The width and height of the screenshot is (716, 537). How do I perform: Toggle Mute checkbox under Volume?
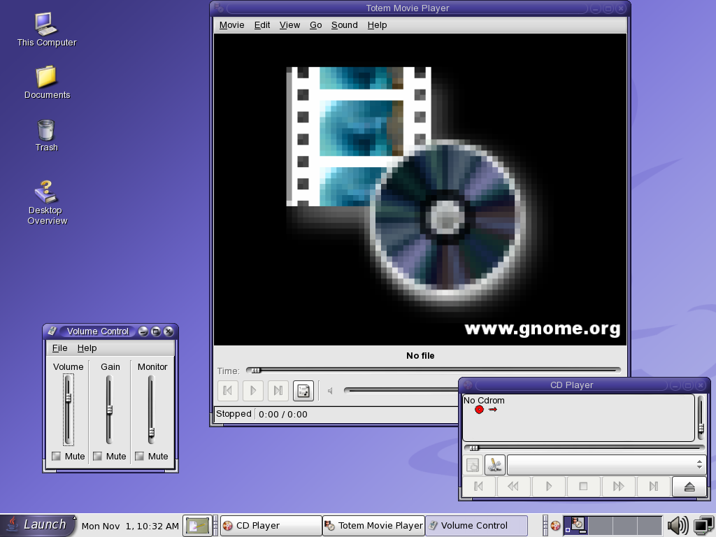click(x=56, y=456)
